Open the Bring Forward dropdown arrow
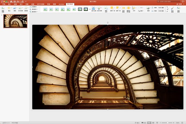Viewport: 186px width, 124px height. pos(114,8)
